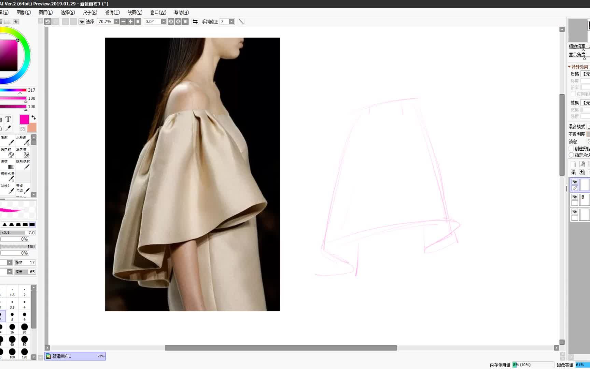This screenshot has width=590, height=369.
Task: Flip canvas horizontally with double-arrow icon
Action: (195, 22)
